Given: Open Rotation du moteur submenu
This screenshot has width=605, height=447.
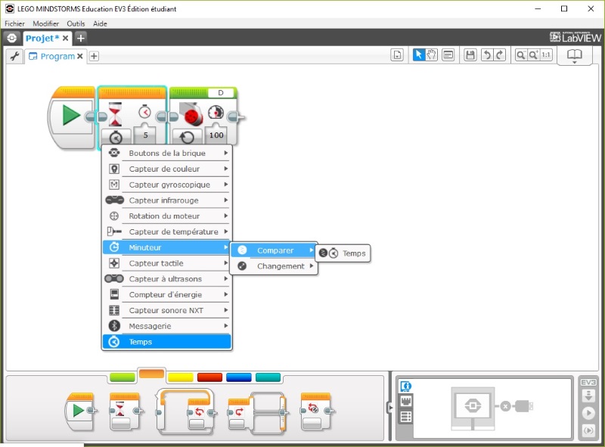Looking at the screenshot, I should 166,216.
